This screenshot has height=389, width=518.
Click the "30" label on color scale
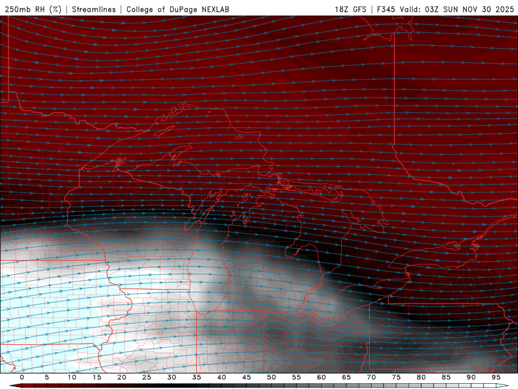pyautogui.click(x=172, y=377)
